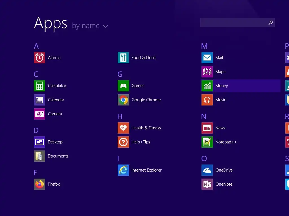Open Health & Fitness icon
Viewport: 289px width, 216px height.
123,128
